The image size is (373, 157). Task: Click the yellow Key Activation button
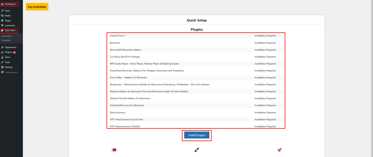point(37,7)
